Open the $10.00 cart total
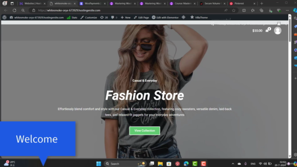 pos(257,31)
